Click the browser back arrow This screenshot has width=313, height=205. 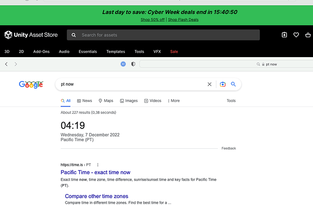click(x=6, y=64)
